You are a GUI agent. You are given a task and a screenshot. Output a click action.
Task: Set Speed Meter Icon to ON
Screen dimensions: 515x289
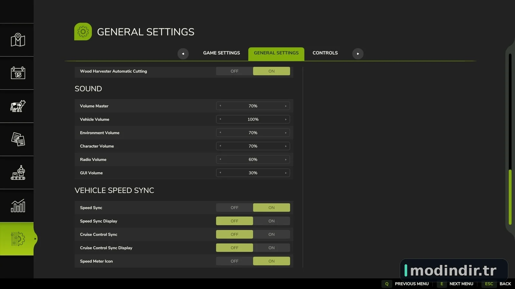pos(271,261)
